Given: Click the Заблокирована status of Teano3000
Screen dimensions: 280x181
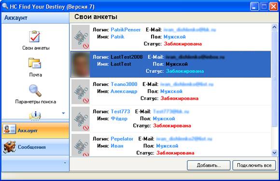Looking at the screenshot, I should (180, 98).
